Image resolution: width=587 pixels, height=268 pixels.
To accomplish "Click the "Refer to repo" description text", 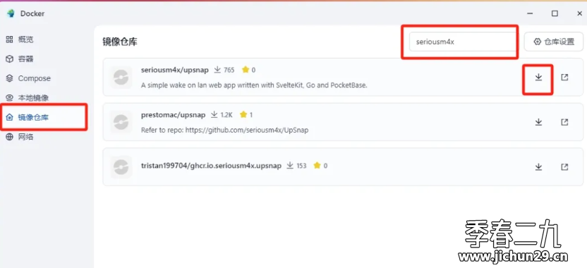I will click(x=224, y=130).
